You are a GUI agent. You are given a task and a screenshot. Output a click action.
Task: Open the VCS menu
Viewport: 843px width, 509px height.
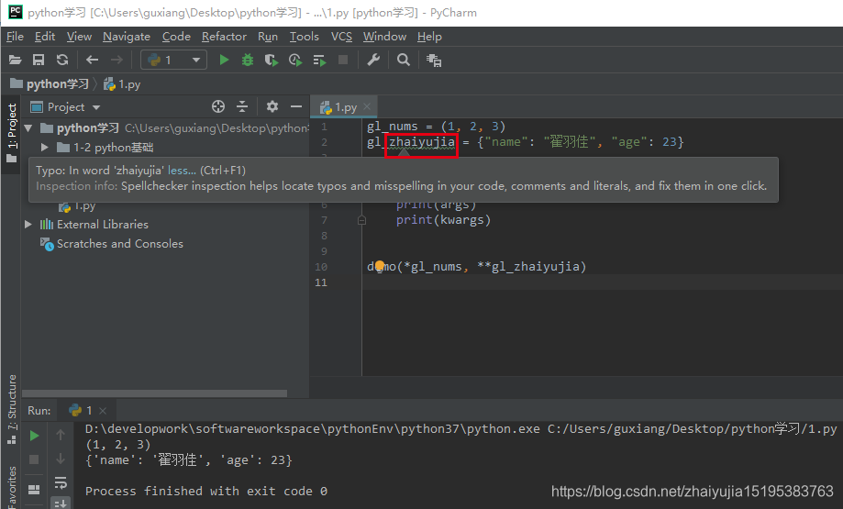point(341,37)
